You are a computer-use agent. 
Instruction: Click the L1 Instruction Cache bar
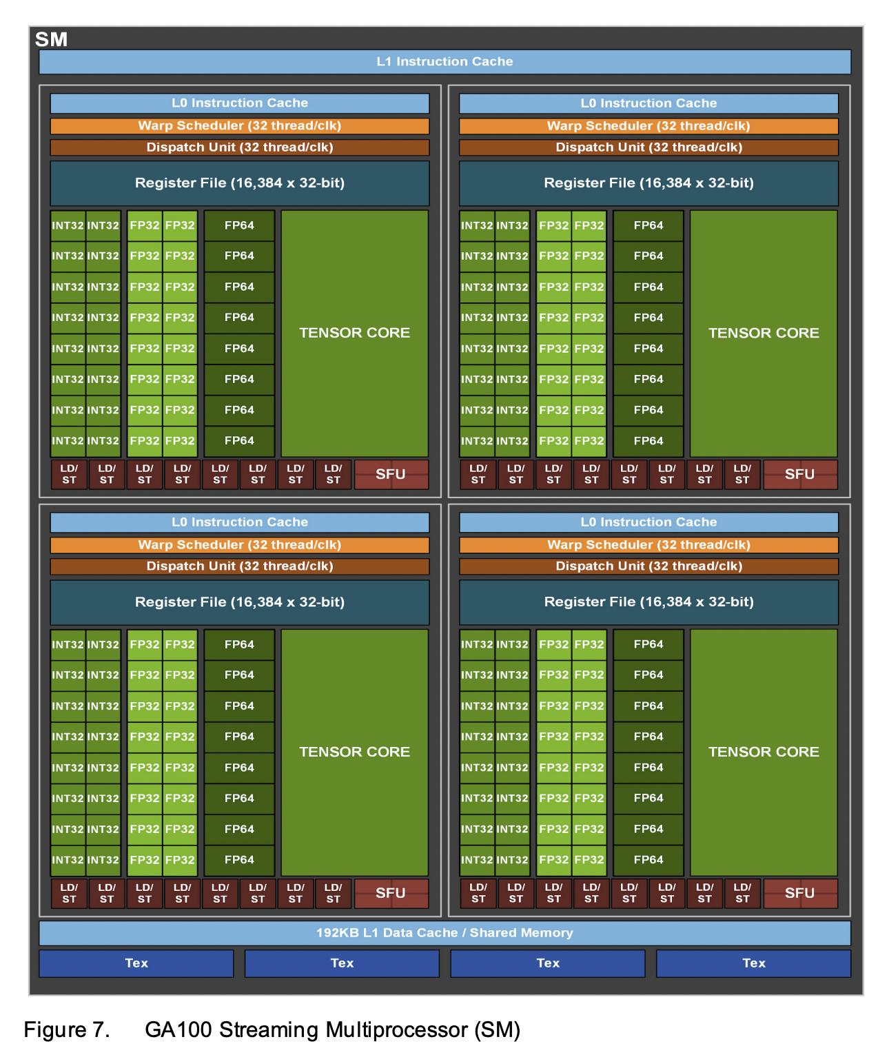click(444, 61)
